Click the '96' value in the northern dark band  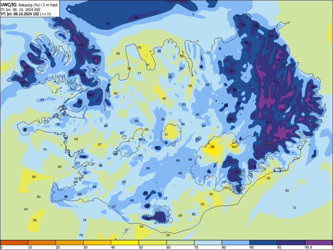[x=137, y=17]
